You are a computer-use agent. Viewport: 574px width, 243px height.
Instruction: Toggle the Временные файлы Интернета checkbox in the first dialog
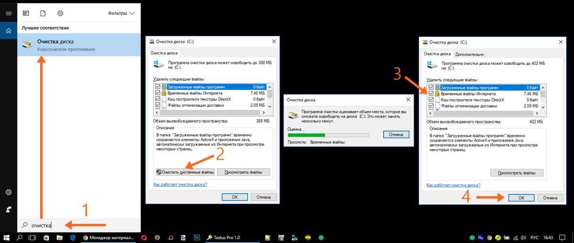[157, 93]
